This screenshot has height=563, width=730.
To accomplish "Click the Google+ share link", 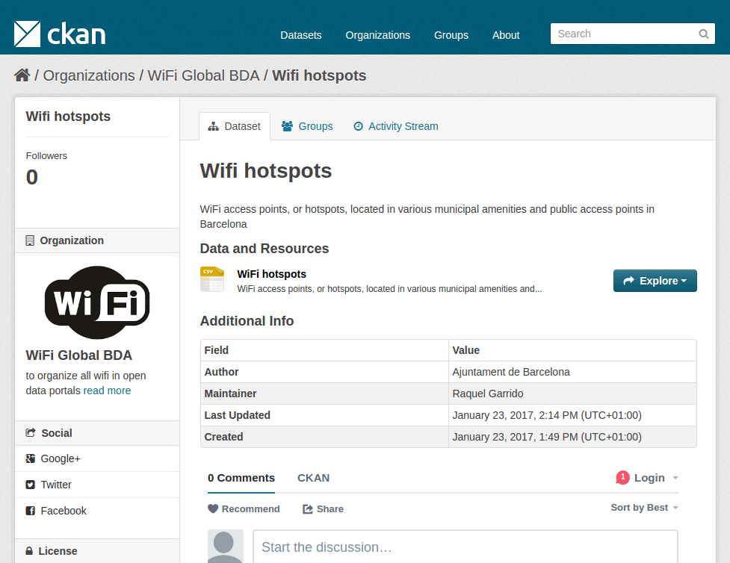I will pyautogui.click(x=61, y=458).
